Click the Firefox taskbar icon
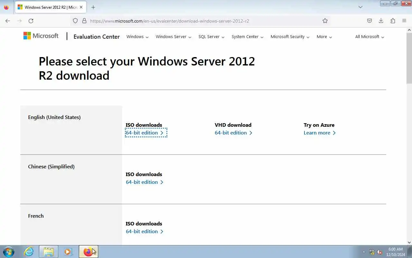Viewport: 412px width, 258px height. 88,252
